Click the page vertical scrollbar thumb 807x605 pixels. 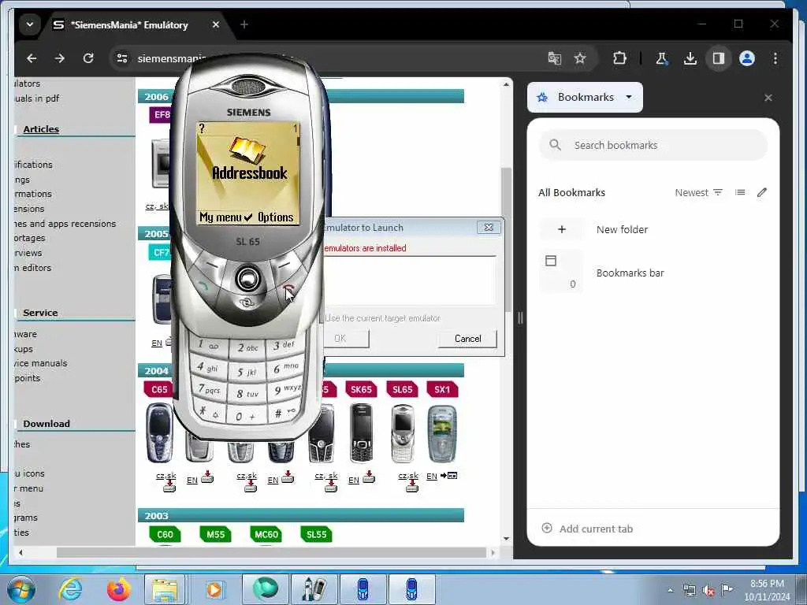coord(507,239)
